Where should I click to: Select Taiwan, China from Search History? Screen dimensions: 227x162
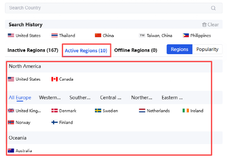[155, 35]
